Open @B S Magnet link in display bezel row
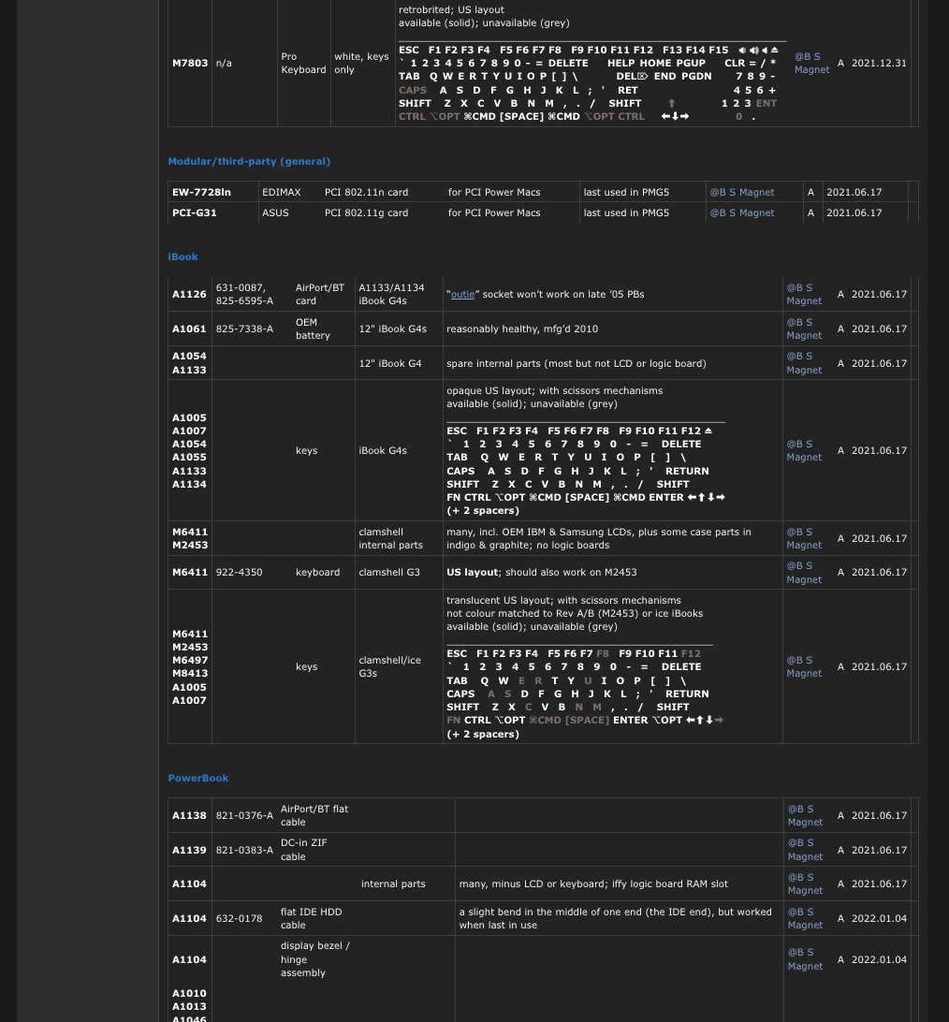The width and height of the screenshot is (949, 1022). tap(805, 959)
